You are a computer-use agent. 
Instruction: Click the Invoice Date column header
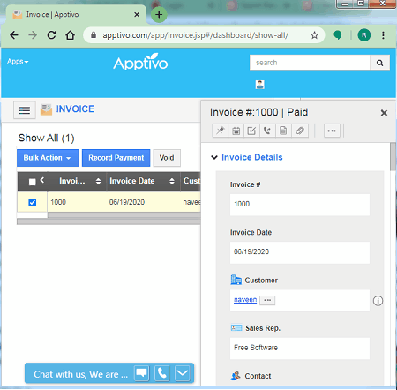coord(132,181)
